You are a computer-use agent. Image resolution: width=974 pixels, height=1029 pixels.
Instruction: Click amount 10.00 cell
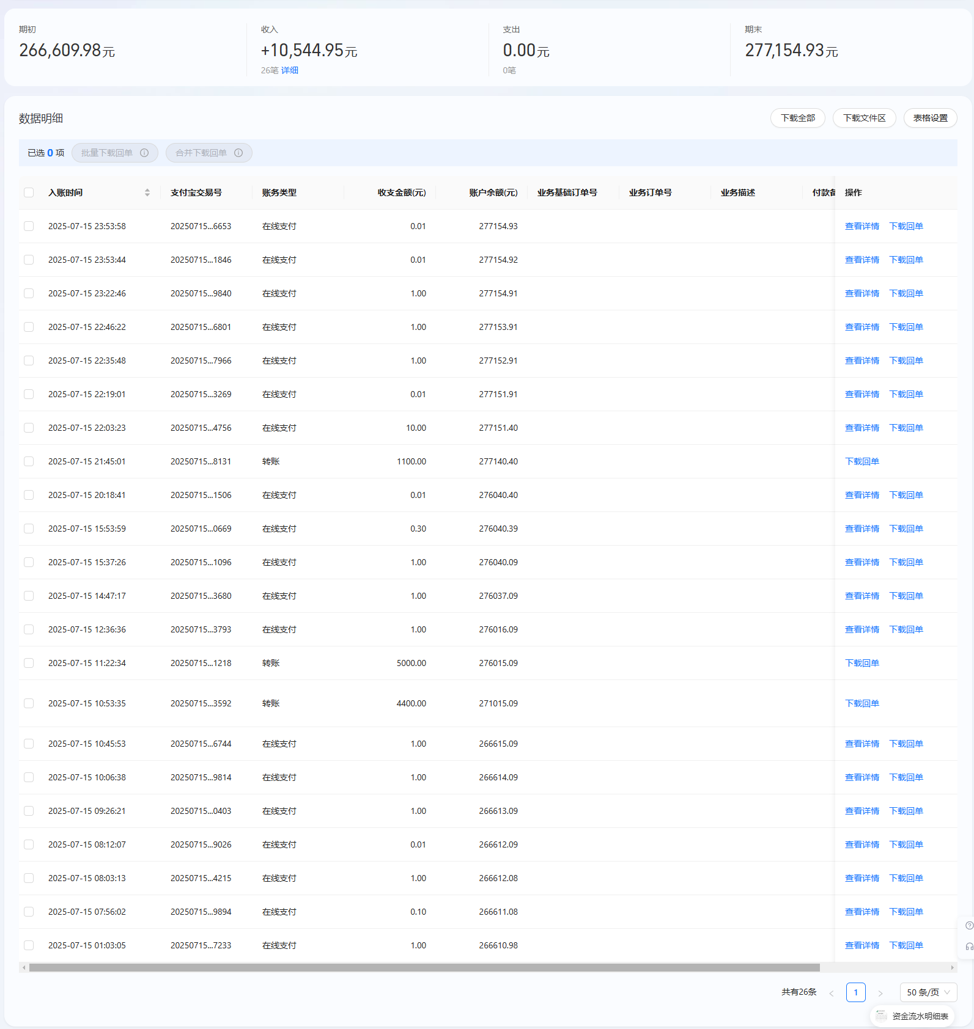point(416,428)
